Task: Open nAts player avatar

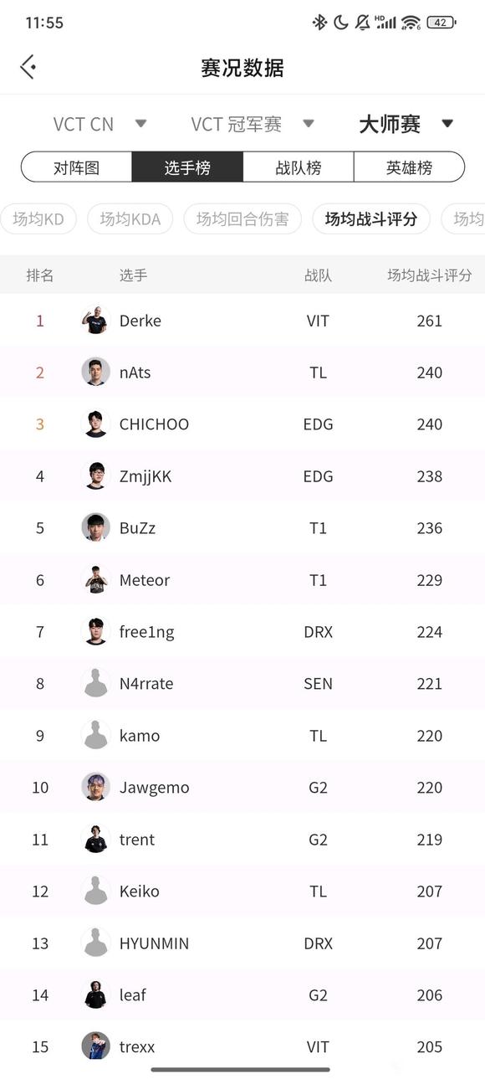Action: (x=95, y=372)
